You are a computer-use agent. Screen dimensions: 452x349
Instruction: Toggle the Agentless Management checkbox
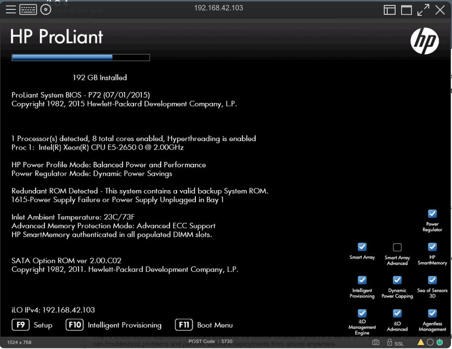432,313
